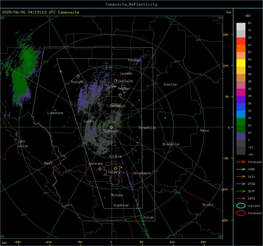Click the Olds map label
This screenshot has width=263, height=246.
[x=111, y=122]
